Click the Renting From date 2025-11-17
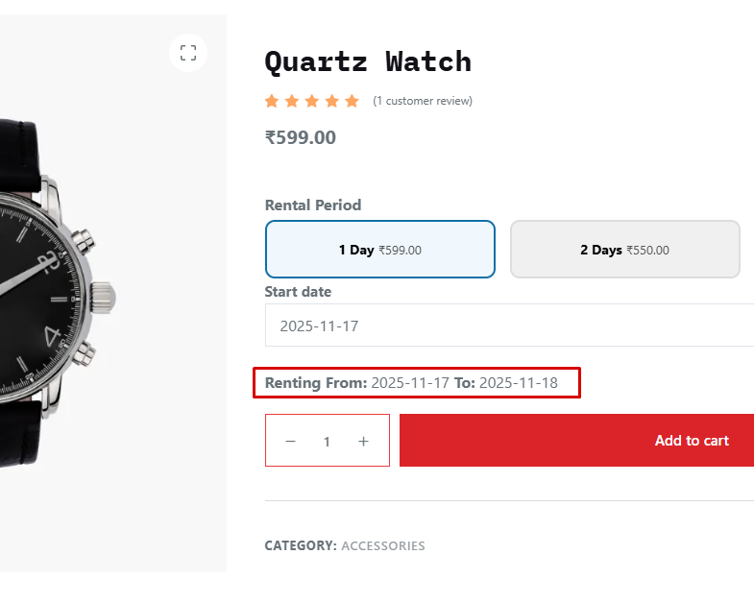Image resolution: width=754 pixels, height=603 pixels. click(x=410, y=383)
